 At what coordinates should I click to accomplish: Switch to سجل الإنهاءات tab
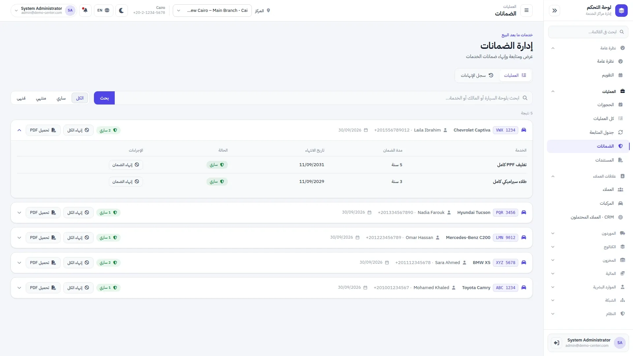[477, 75]
